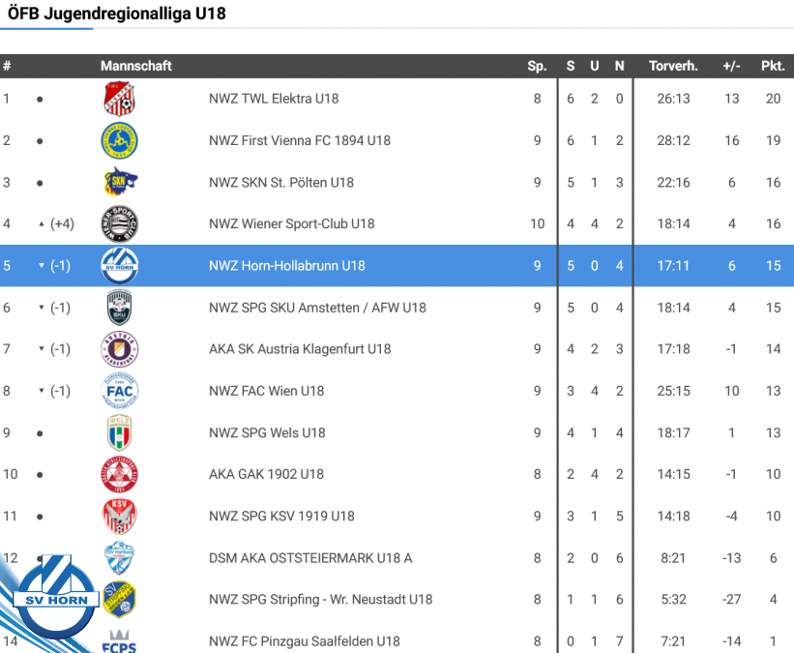Click the upward rank change arrow (+4)
This screenshot has height=653, width=794.
pos(41,224)
